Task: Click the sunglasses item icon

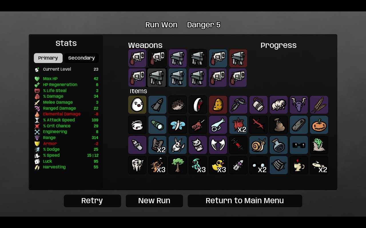Action: tap(299, 145)
